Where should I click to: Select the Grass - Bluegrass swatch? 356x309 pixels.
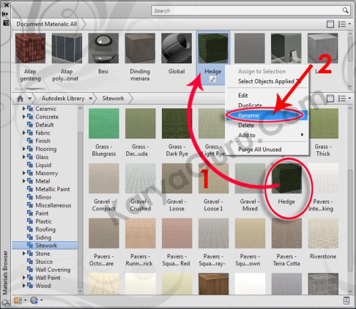tap(104, 124)
